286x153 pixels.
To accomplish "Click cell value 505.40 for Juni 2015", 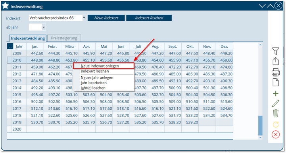I will click(x=121, y=95).
